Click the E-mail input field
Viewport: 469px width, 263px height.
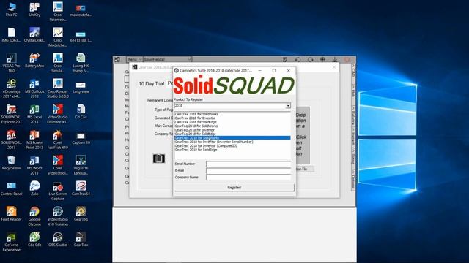[x=248, y=170]
